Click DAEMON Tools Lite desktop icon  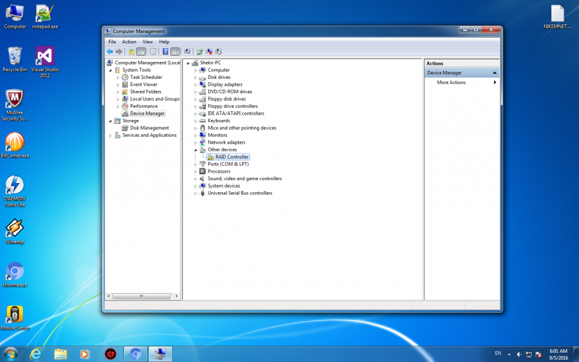click(x=15, y=191)
